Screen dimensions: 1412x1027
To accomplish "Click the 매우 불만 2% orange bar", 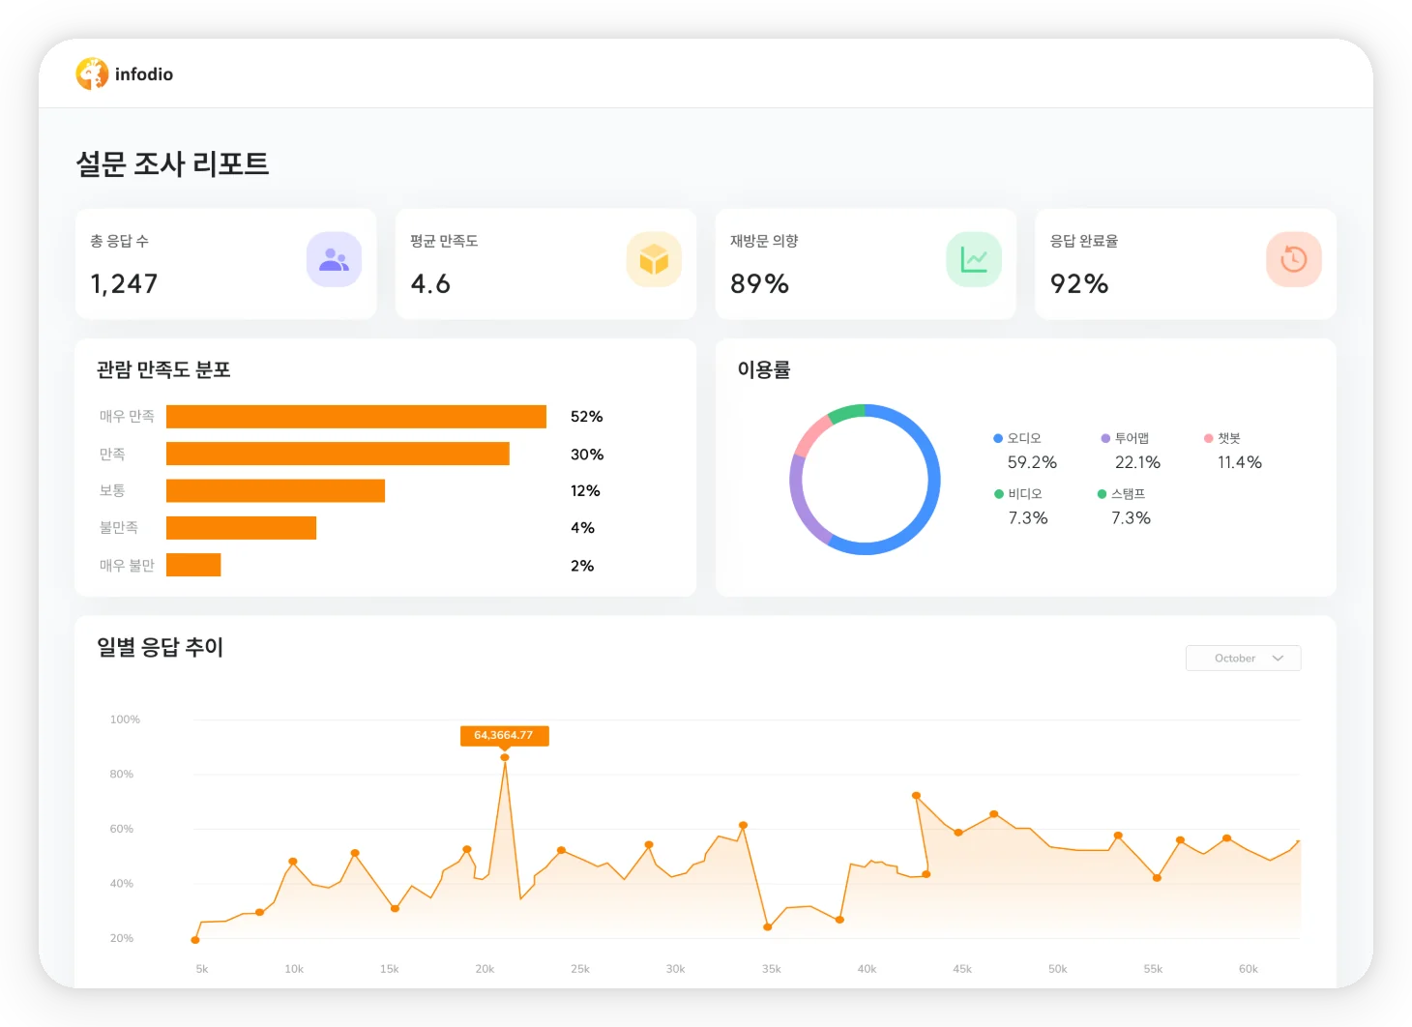I will click(193, 565).
